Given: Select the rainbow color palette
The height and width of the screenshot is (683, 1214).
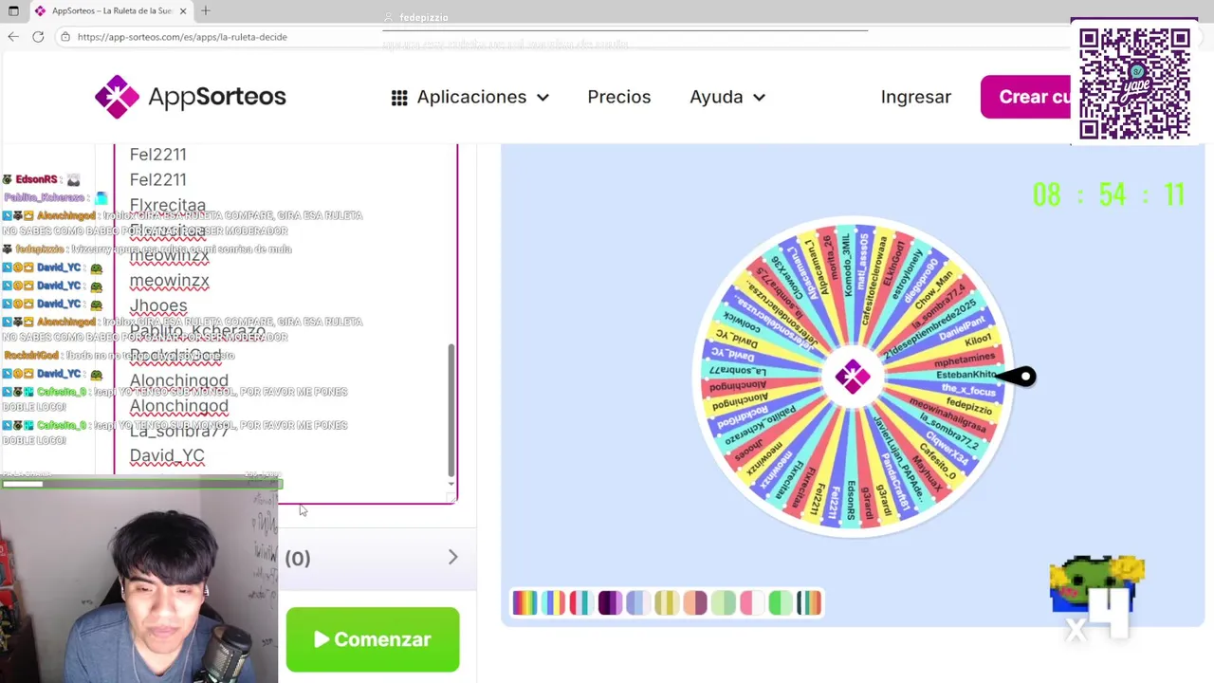Looking at the screenshot, I should (525, 602).
